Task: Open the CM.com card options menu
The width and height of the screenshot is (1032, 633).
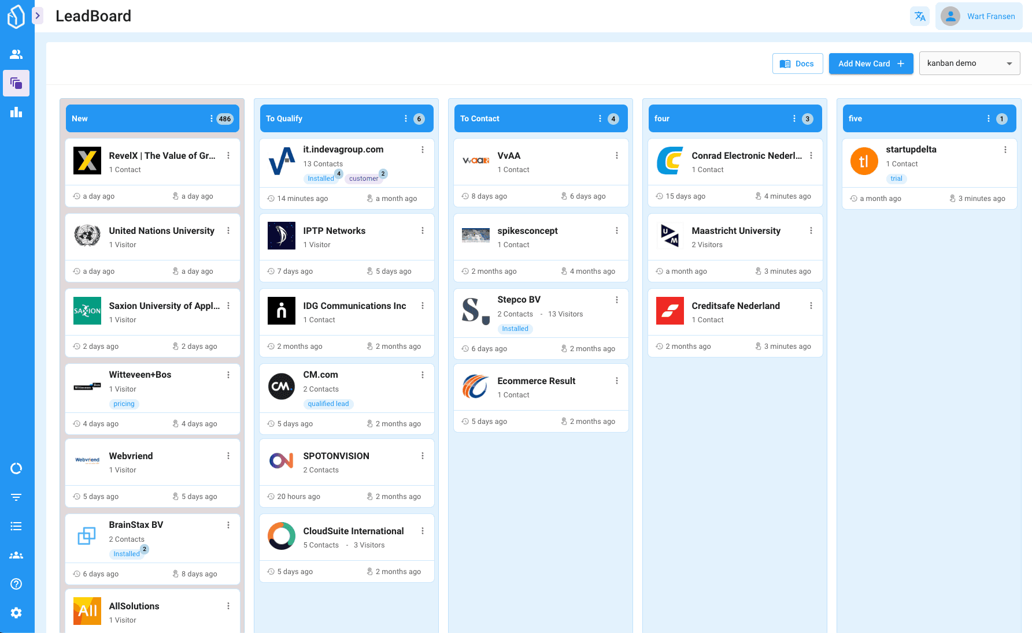Action: click(x=423, y=375)
